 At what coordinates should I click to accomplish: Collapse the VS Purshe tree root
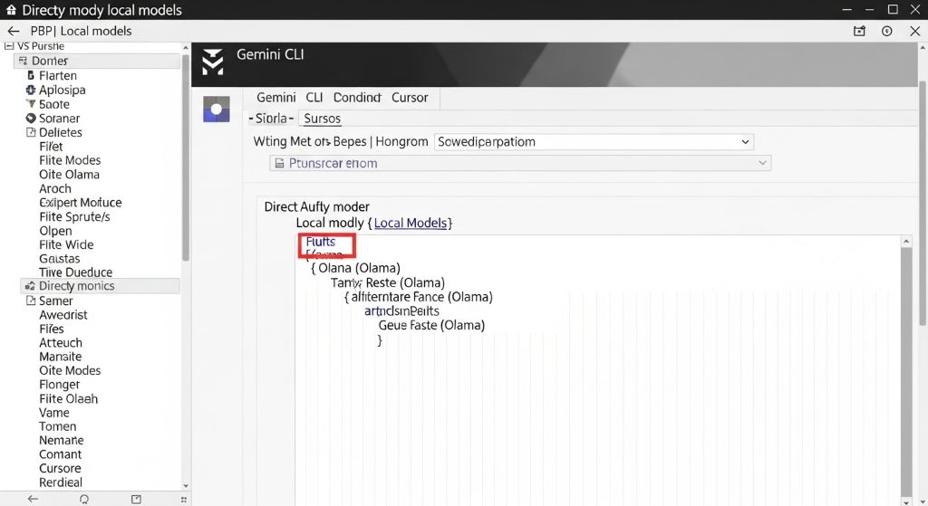9,45
